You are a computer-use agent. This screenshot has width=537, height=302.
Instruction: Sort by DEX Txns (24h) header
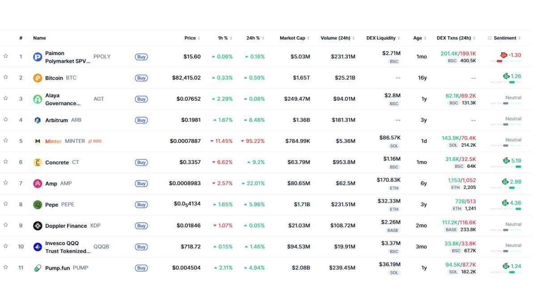(x=456, y=38)
